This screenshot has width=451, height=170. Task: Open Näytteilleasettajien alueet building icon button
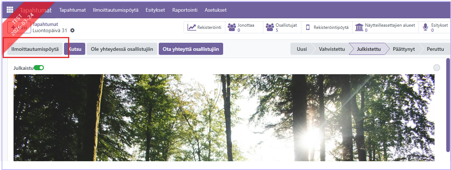click(387, 27)
